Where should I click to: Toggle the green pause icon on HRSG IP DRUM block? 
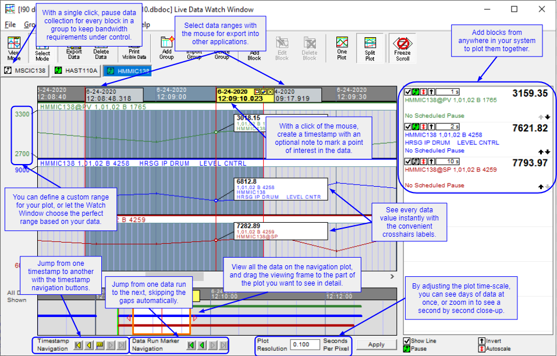415,126
